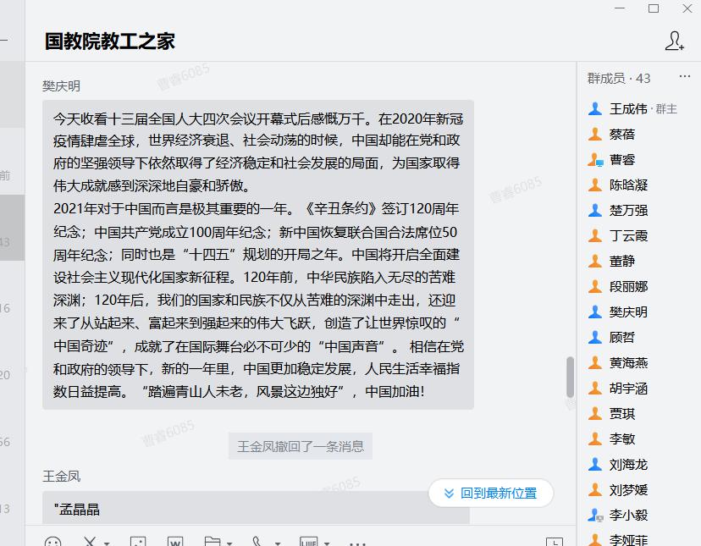The image size is (701, 546).
Task: Open the screenshot tool dropdown arrow
Action: (x=107, y=543)
